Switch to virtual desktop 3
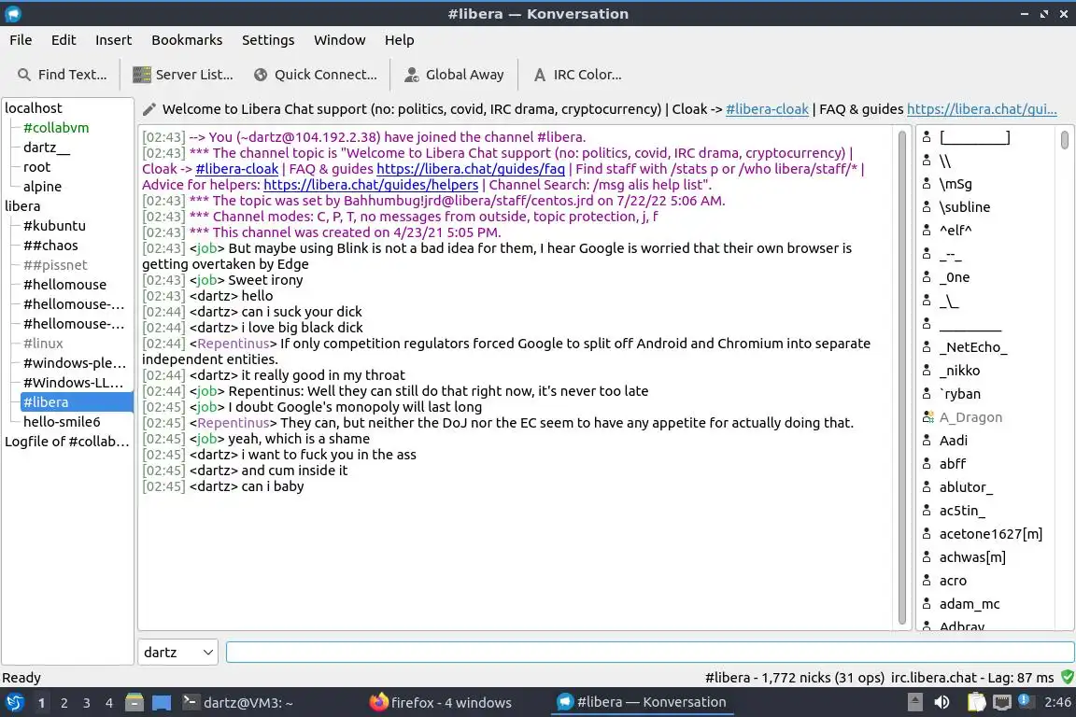This screenshot has width=1076, height=717. pos(87,703)
